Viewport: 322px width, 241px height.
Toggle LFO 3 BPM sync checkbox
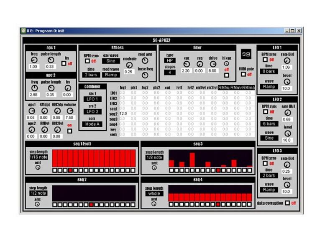(265, 163)
